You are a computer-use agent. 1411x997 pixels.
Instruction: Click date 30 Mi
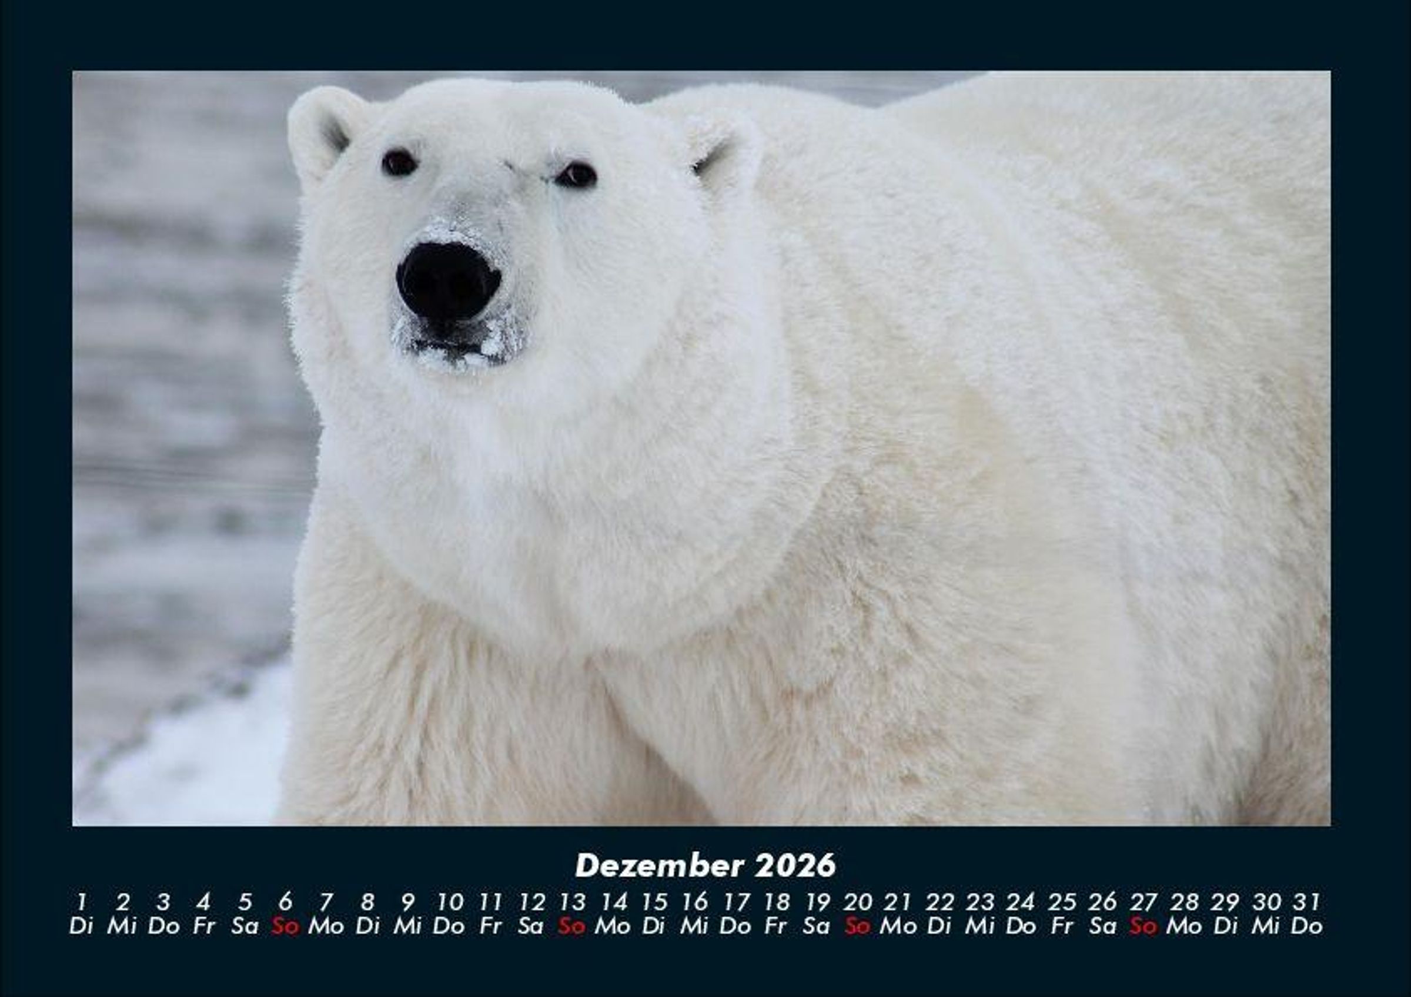pos(1266,914)
